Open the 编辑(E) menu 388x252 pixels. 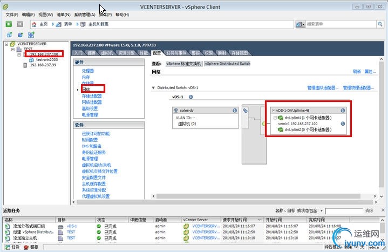coord(28,15)
